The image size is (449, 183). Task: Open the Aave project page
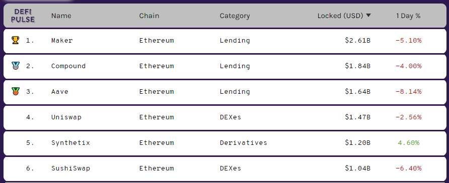pyautogui.click(x=60, y=91)
